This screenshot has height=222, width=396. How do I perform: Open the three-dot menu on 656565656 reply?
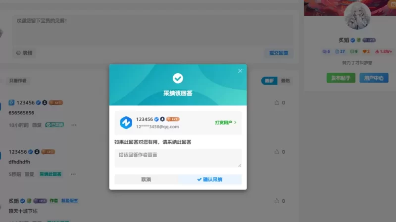[x=74, y=125]
